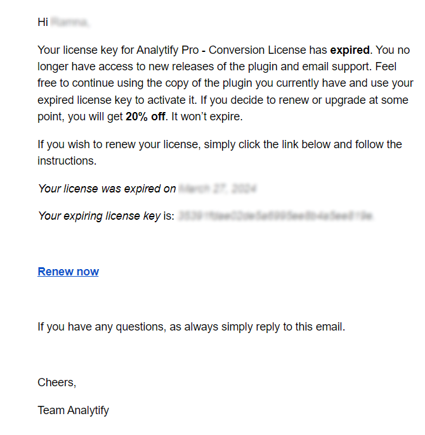The height and width of the screenshot is (435, 425).
Task: Click the bold 20% off text
Action: (x=145, y=117)
